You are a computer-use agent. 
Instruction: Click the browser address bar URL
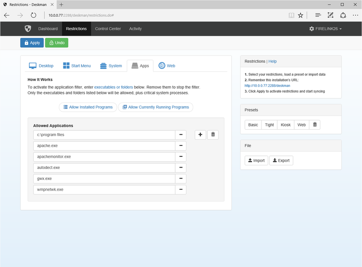click(81, 15)
